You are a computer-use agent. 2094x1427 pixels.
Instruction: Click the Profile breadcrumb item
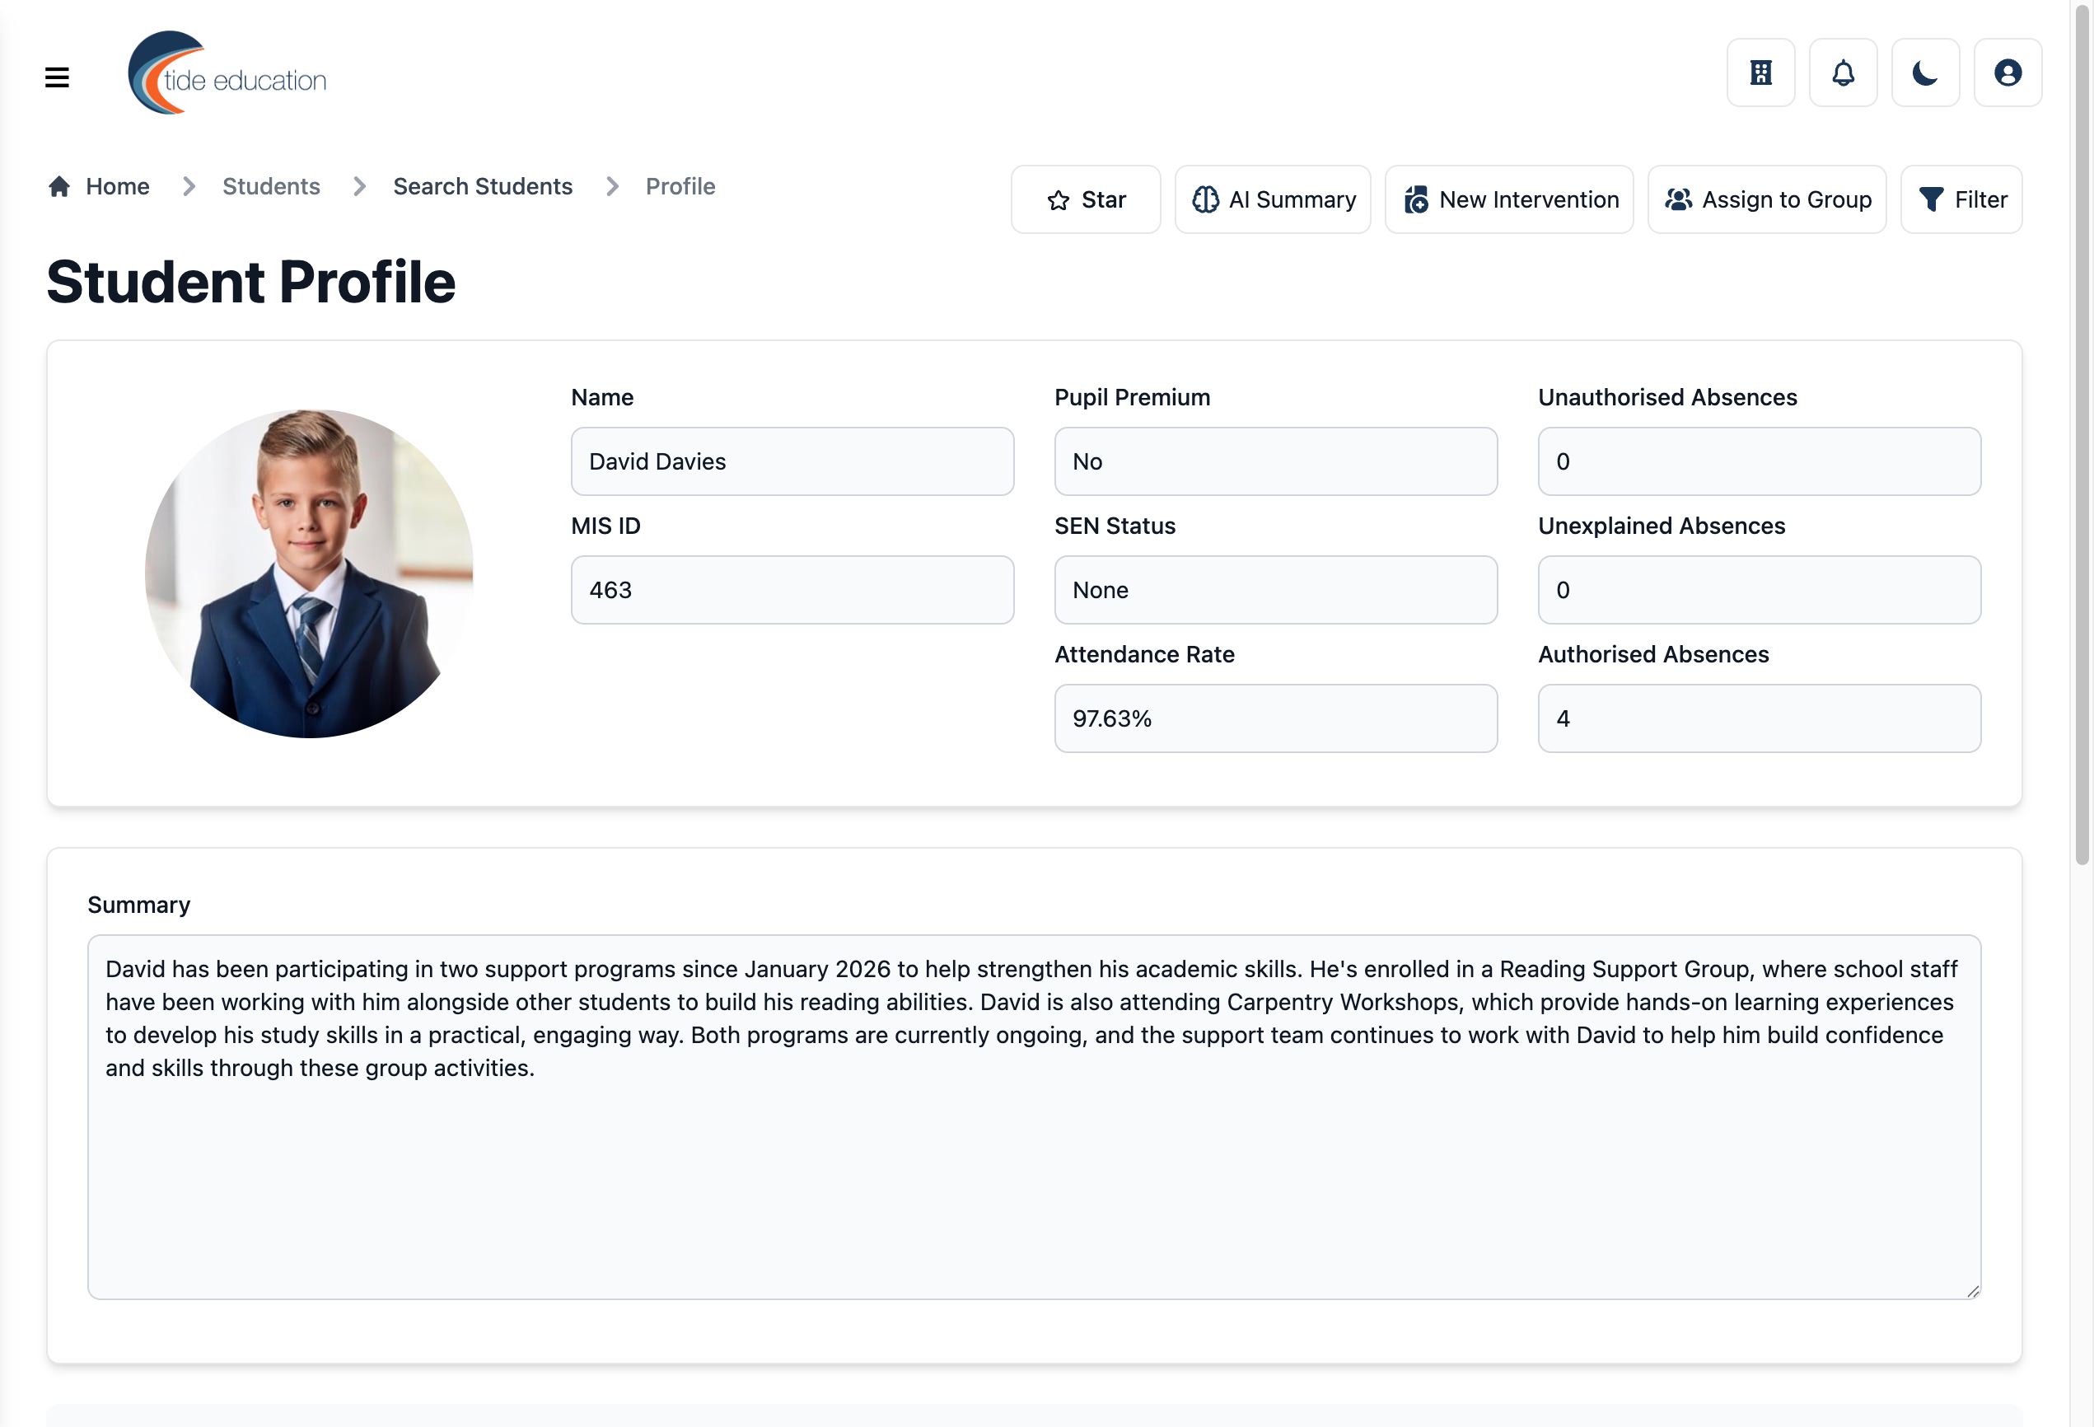click(680, 186)
